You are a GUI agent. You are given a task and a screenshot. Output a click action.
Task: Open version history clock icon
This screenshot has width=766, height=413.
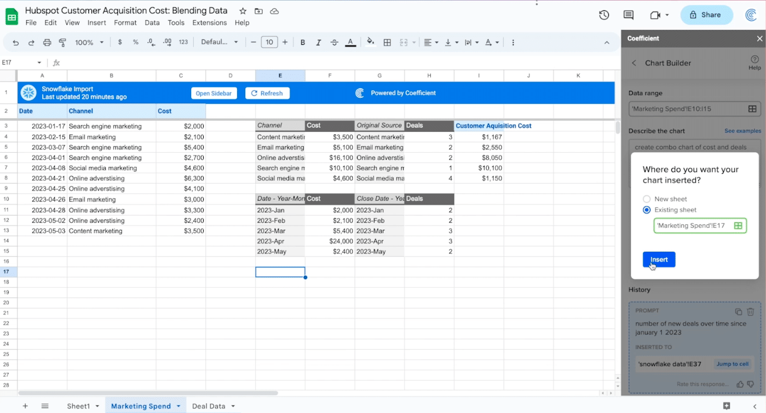coord(604,15)
